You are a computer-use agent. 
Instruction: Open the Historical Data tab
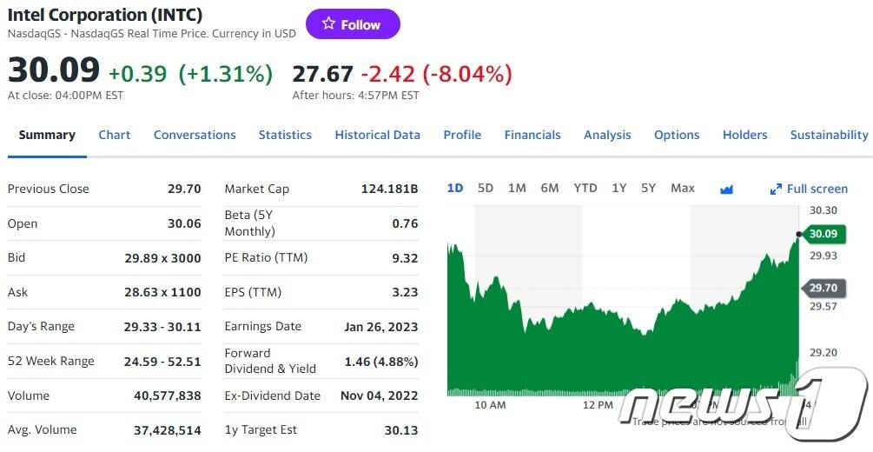pos(377,135)
